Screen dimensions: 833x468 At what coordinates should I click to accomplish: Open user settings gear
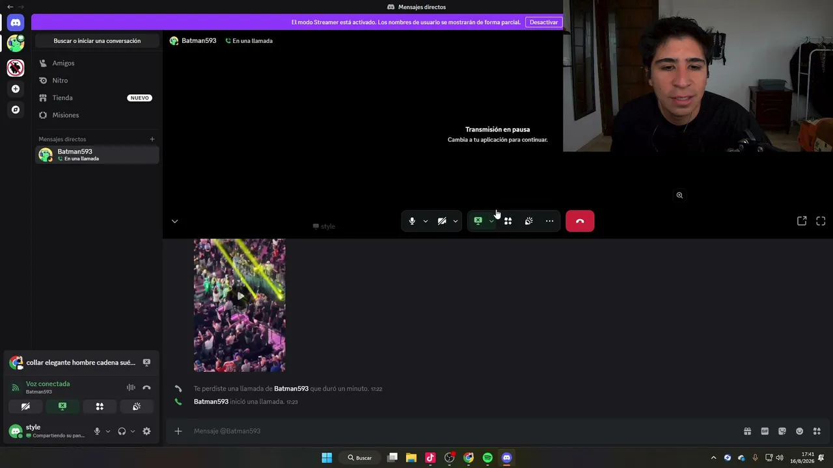[146, 431]
